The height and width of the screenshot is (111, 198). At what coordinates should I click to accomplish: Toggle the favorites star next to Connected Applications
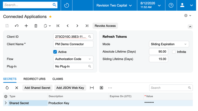coord(50,17)
